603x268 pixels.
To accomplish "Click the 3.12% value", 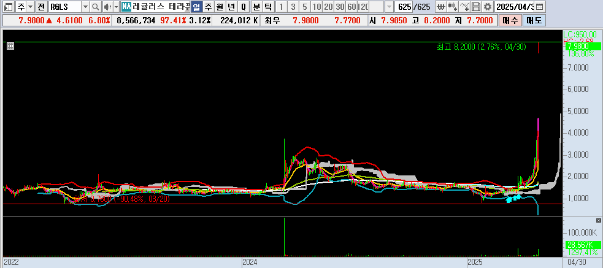I will pyautogui.click(x=200, y=20).
